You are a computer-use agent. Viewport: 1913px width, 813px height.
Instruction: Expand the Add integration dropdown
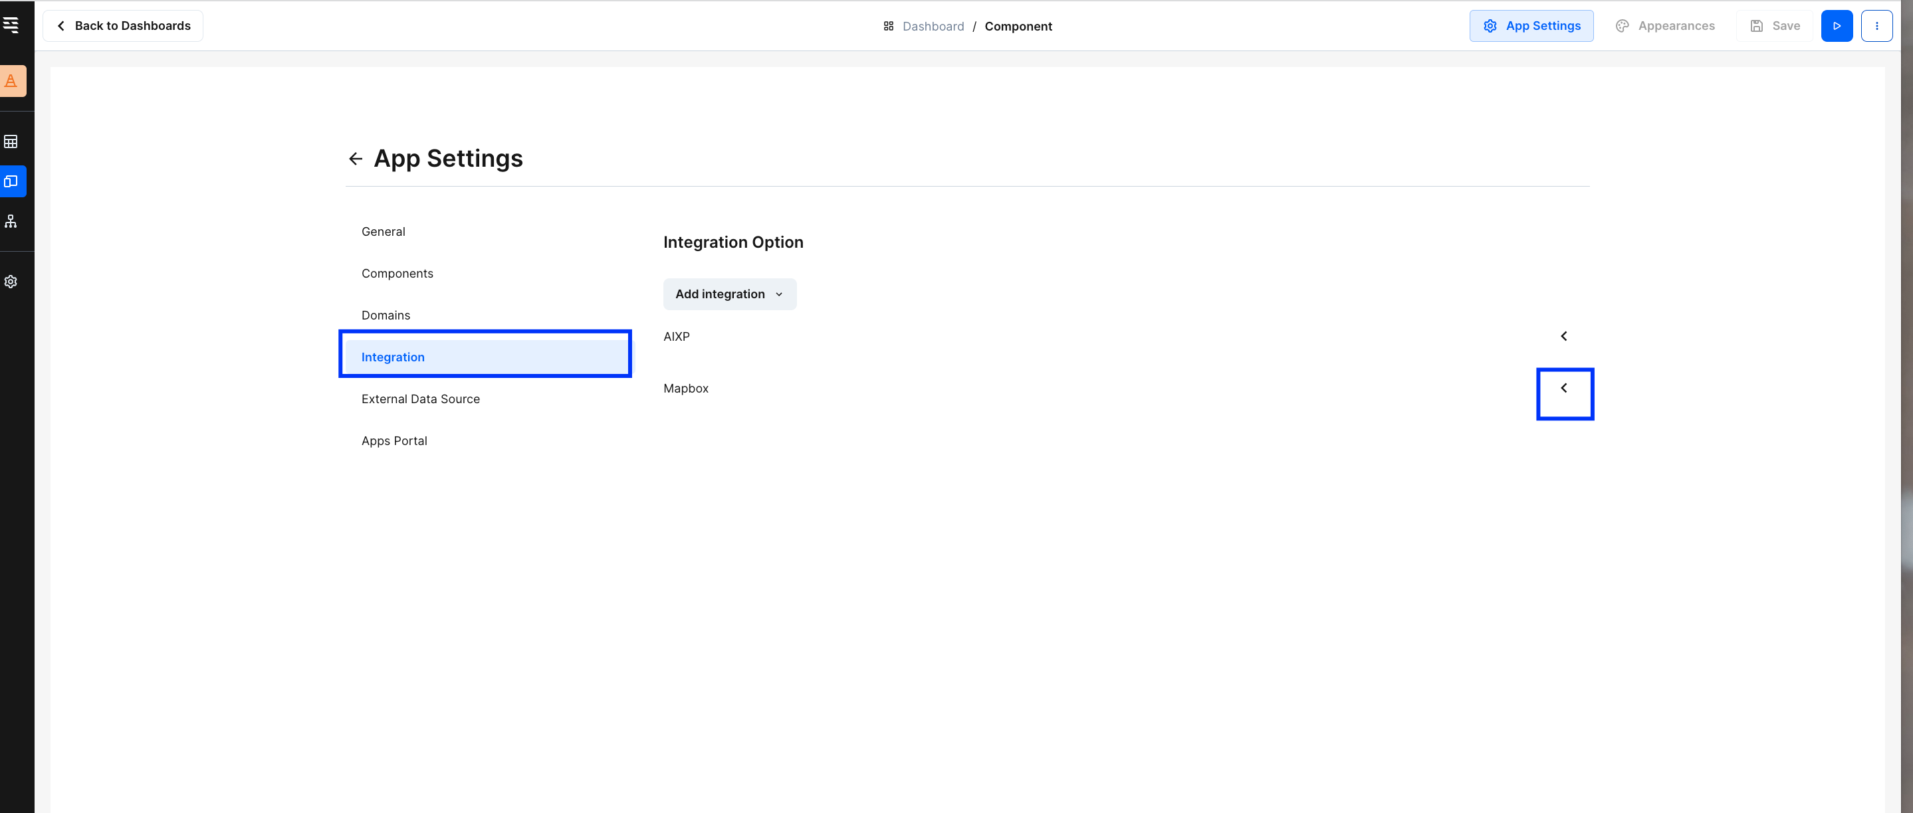[729, 294]
